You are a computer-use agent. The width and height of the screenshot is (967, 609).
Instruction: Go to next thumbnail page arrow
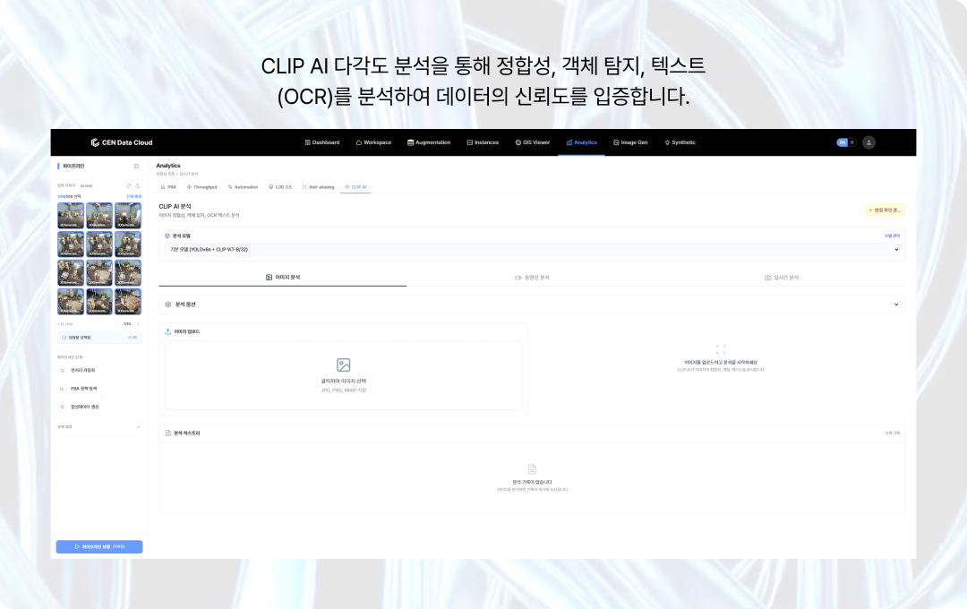click(138, 324)
